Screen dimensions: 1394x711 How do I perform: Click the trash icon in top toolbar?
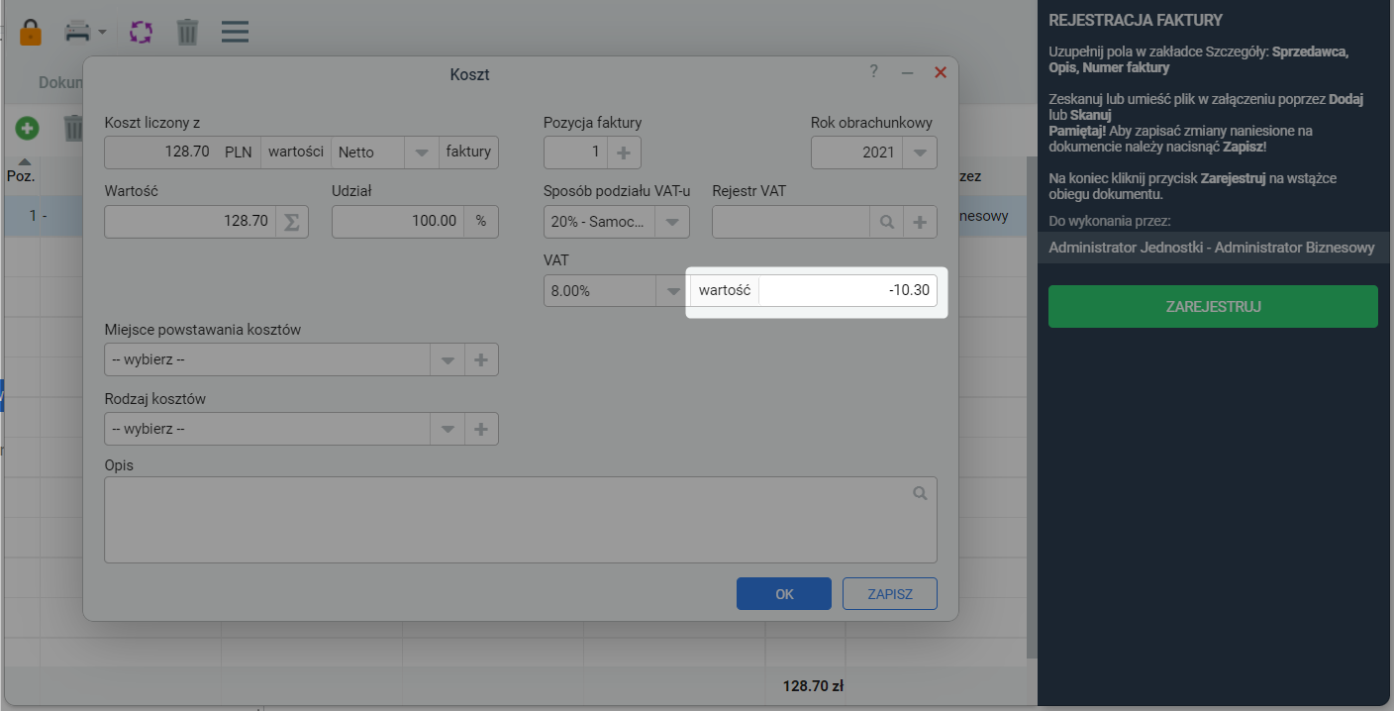(188, 32)
